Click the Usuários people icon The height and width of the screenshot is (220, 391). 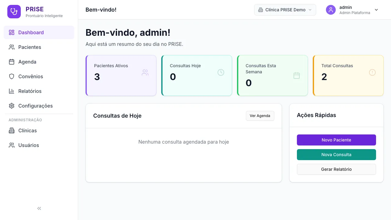pyautogui.click(x=12, y=145)
